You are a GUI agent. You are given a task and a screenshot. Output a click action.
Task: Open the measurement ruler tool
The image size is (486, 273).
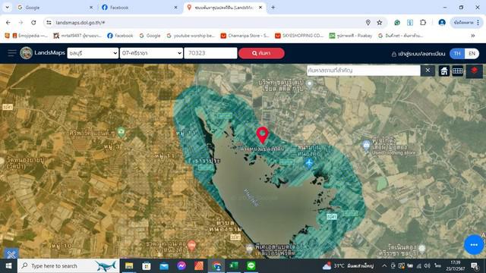tap(457, 71)
